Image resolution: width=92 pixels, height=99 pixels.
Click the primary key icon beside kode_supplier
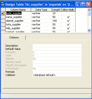pyautogui.click(x=4, y=13)
